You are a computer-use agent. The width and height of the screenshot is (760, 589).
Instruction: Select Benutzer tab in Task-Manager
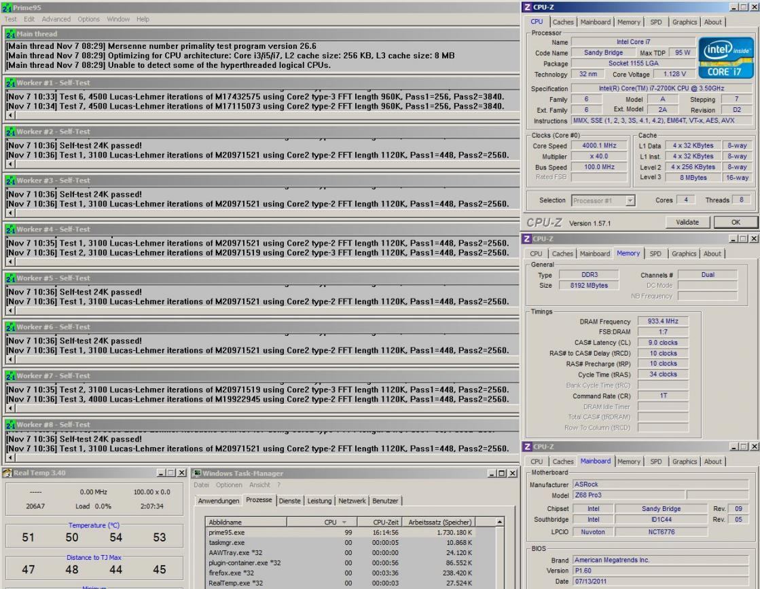385,501
